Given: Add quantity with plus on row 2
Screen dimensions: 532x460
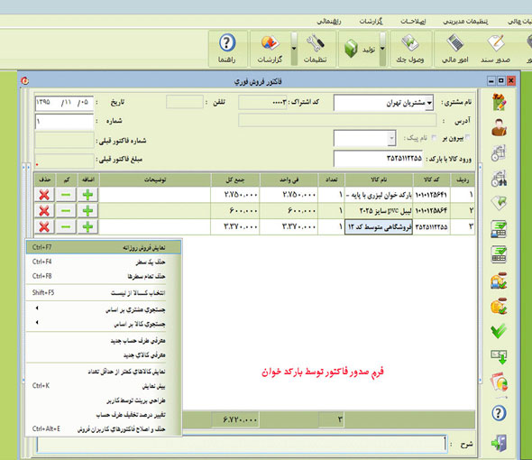Looking at the screenshot, I should coord(87,210).
